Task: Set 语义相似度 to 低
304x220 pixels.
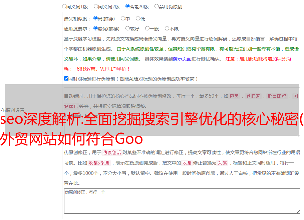Action: click(138, 18)
